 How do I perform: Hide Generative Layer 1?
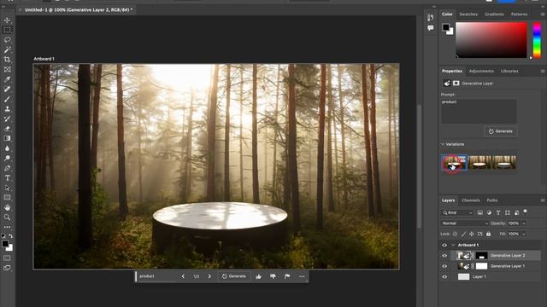444,266
